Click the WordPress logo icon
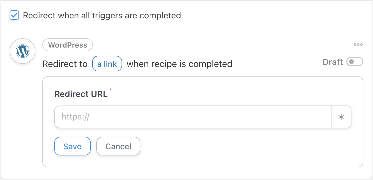This screenshot has height=180, width=373. coord(22,51)
